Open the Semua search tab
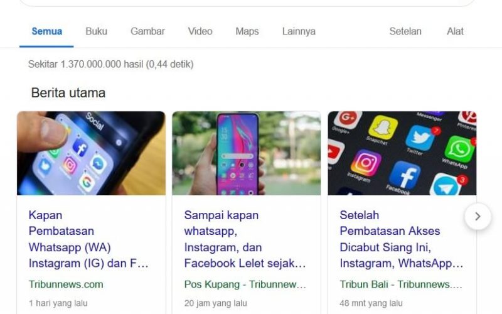Image resolution: width=502 pixels, height=314 pixels. (46, 31)
